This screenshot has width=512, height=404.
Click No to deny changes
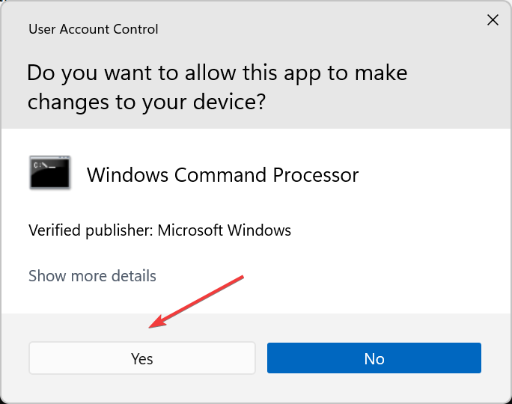[374, 358]
